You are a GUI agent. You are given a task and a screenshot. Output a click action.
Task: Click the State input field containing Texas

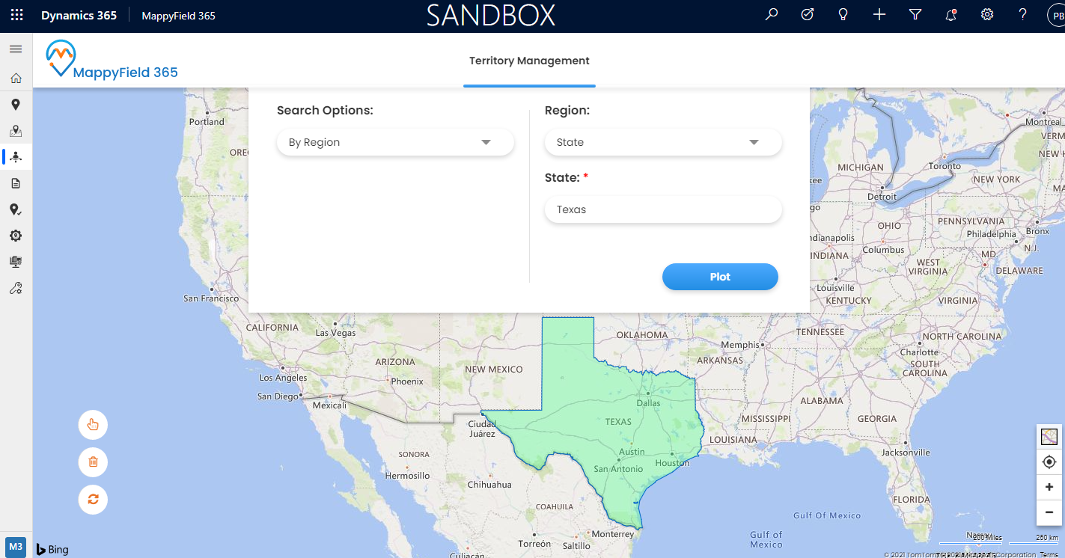[x=663, y=209]
